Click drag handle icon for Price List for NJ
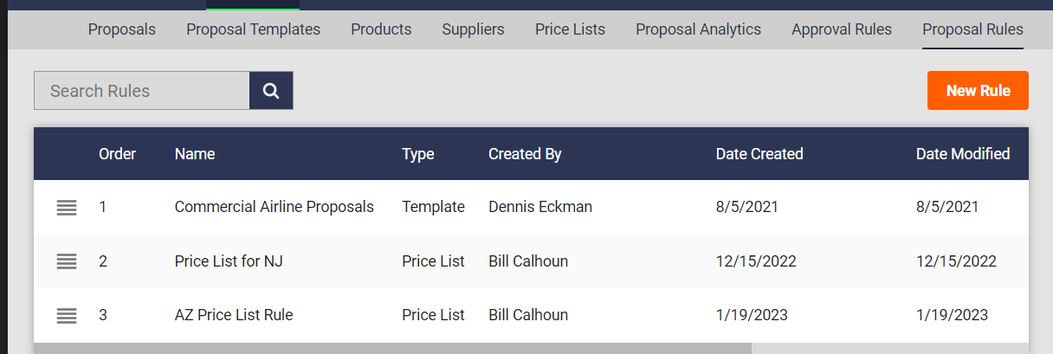The height and width of the screenshot is (354, 1053). 67,261
